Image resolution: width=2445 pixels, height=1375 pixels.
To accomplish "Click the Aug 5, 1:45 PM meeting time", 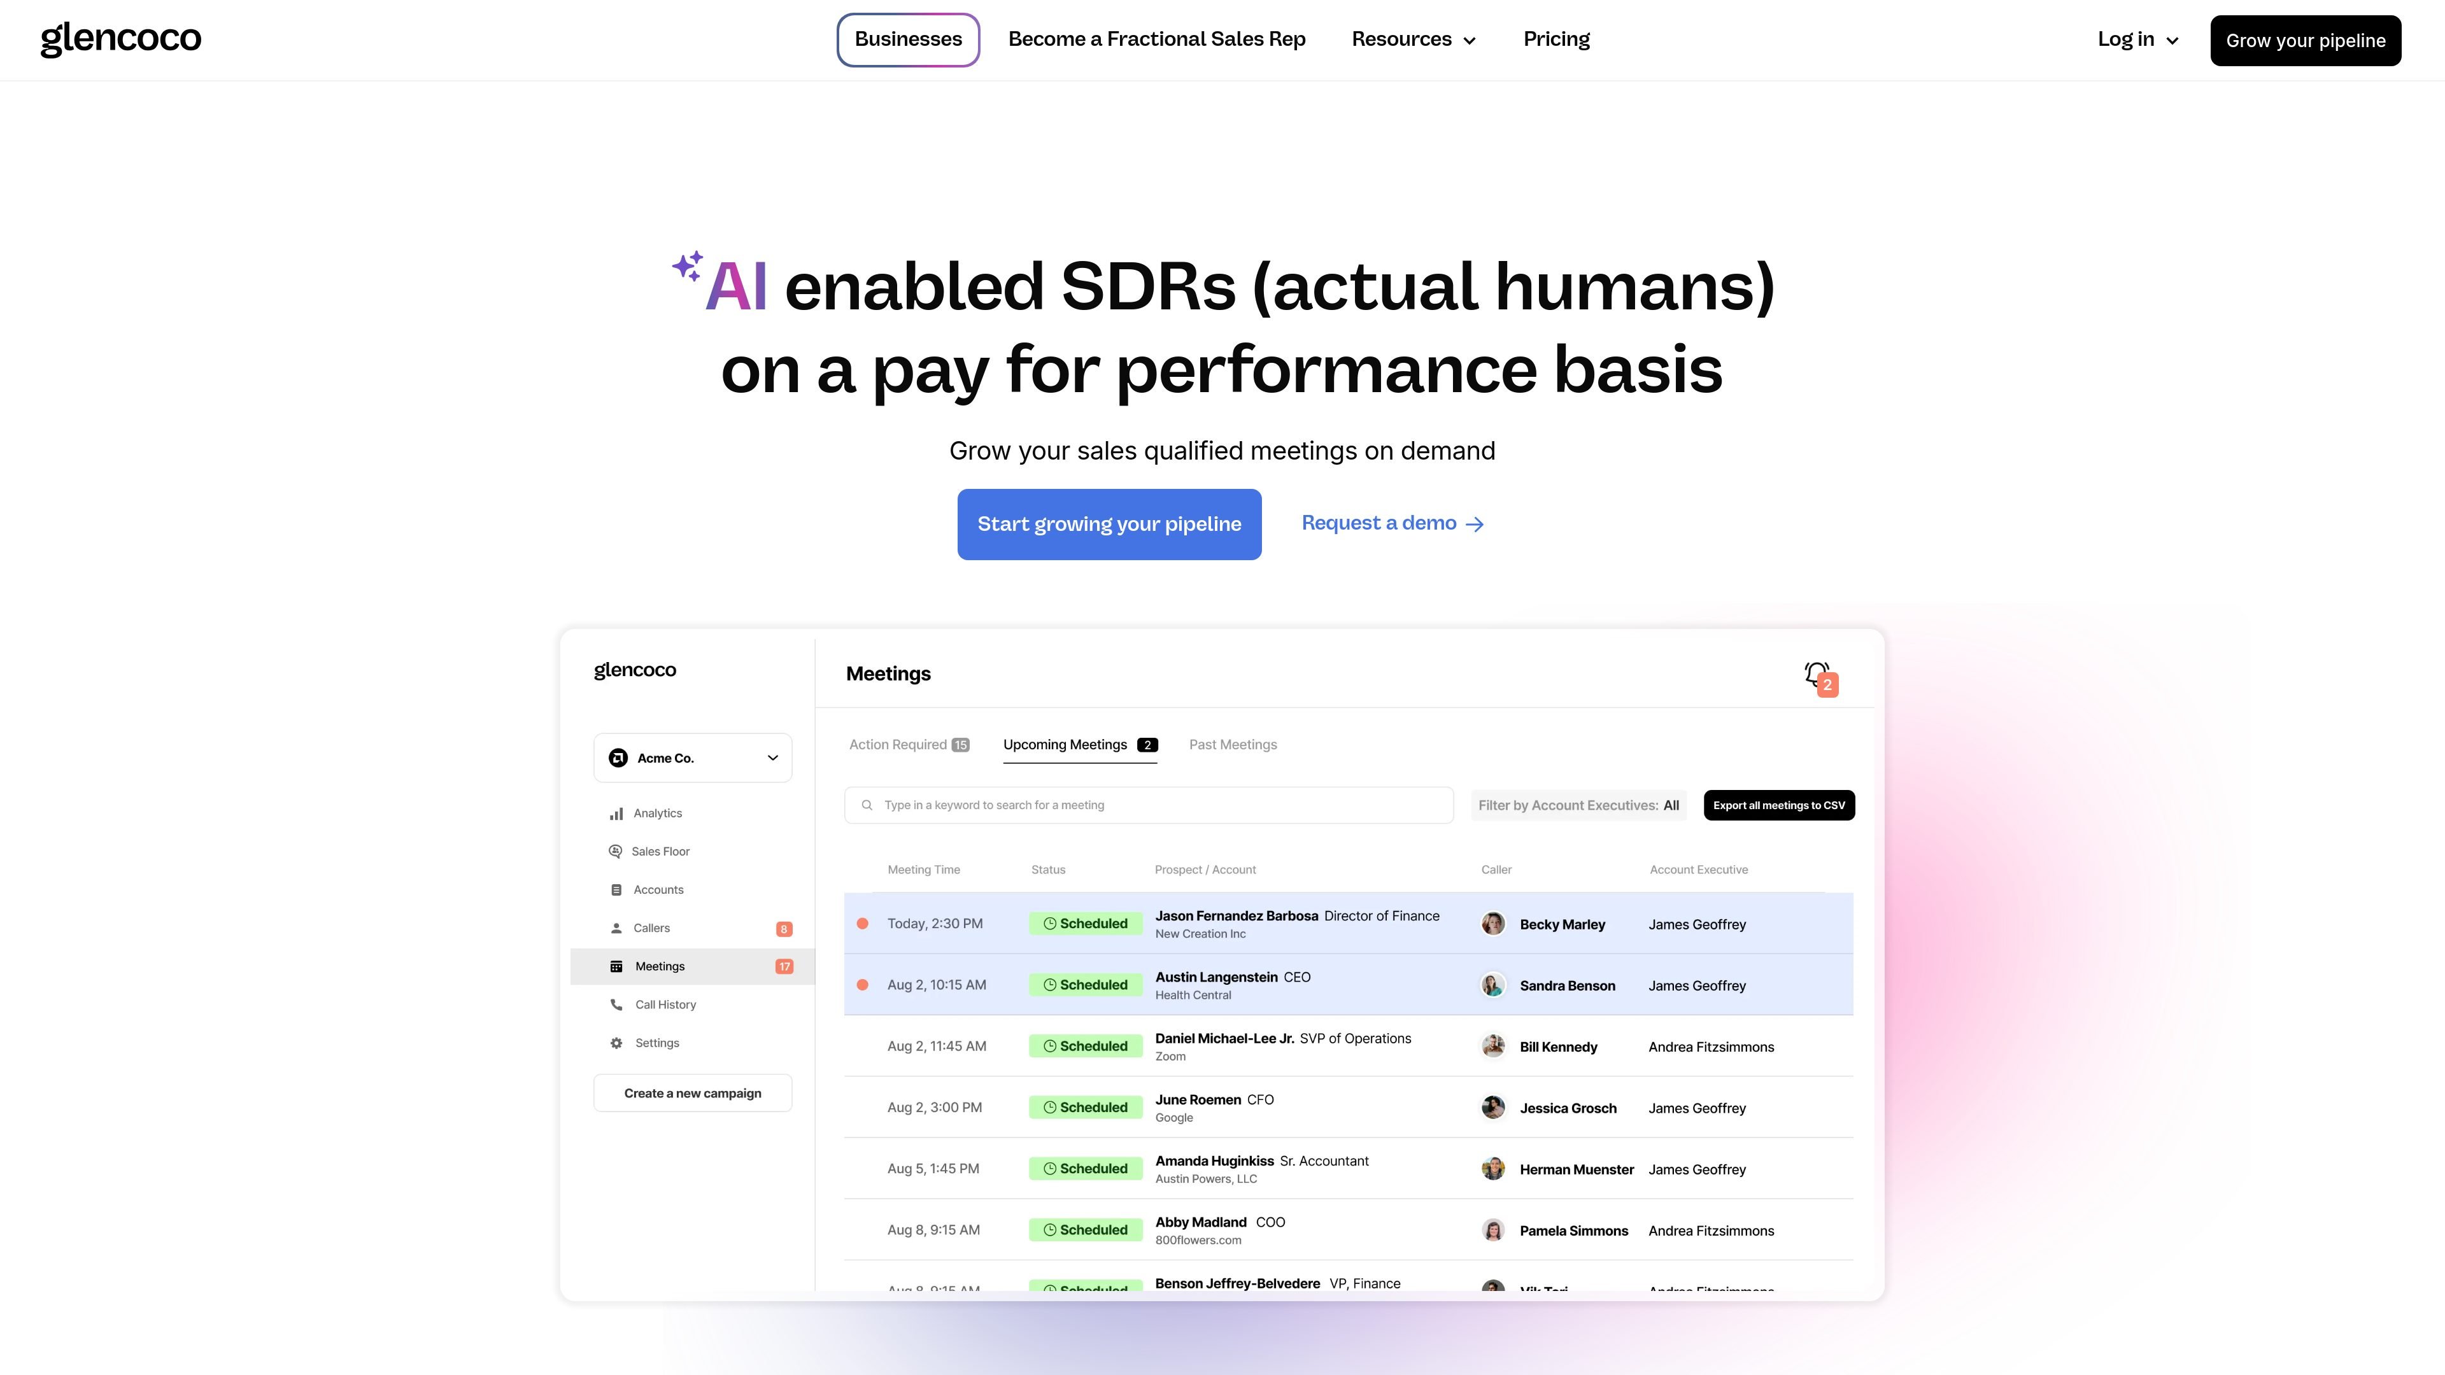I will tap(933, 1168).
